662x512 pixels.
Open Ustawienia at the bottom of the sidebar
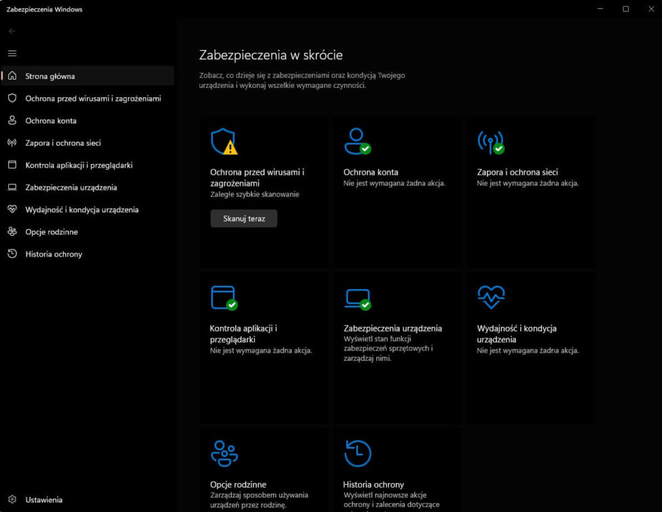click(x=88, y=500)
